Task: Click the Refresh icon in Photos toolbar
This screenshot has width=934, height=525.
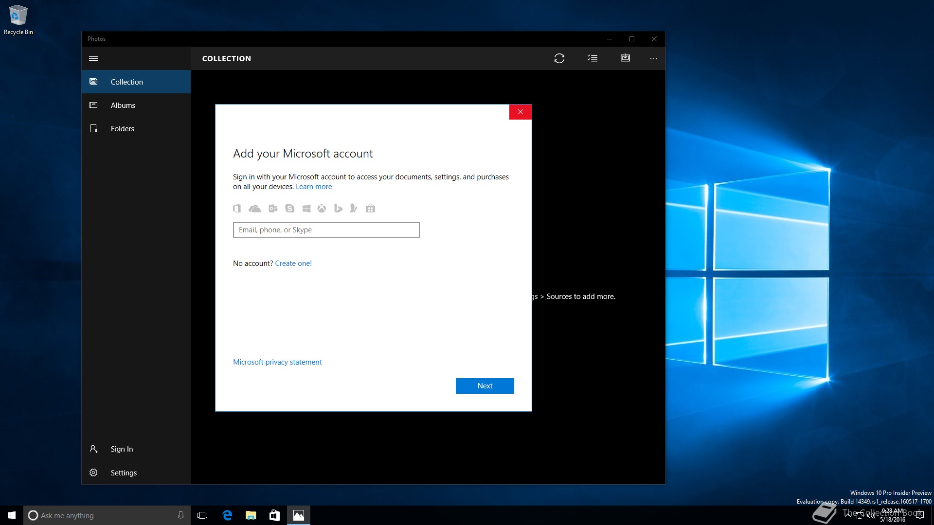Action: (559, 58)
